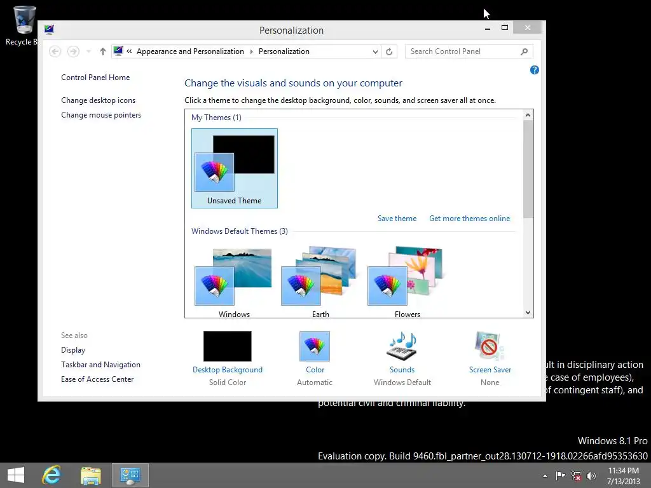Launch Internet Explorer from the taskbar
Viewport: 651px width, 488px height.
[x=52, y=475]
